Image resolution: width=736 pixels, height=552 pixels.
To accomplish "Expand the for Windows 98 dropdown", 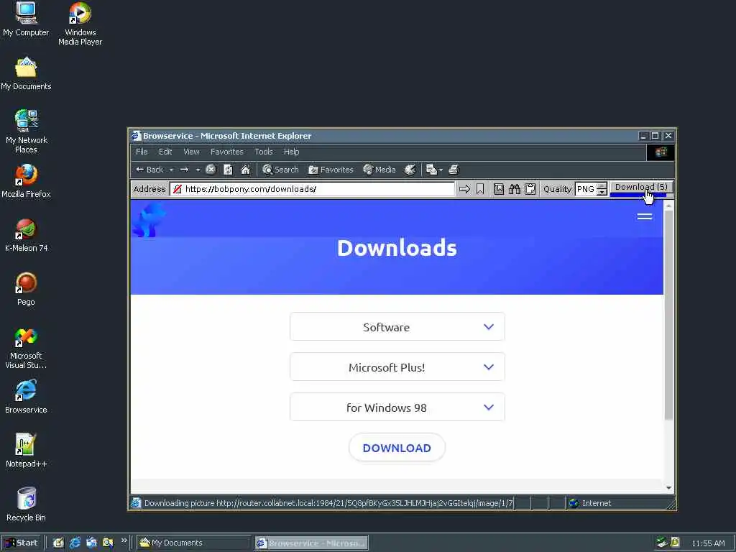I will point(397,408).
